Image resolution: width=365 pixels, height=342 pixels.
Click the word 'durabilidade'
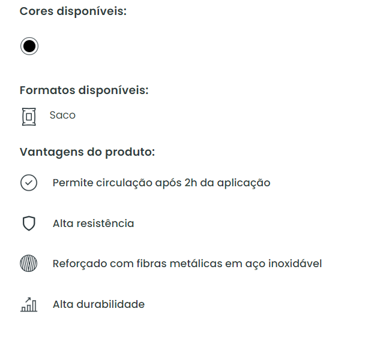pos(110,304)
